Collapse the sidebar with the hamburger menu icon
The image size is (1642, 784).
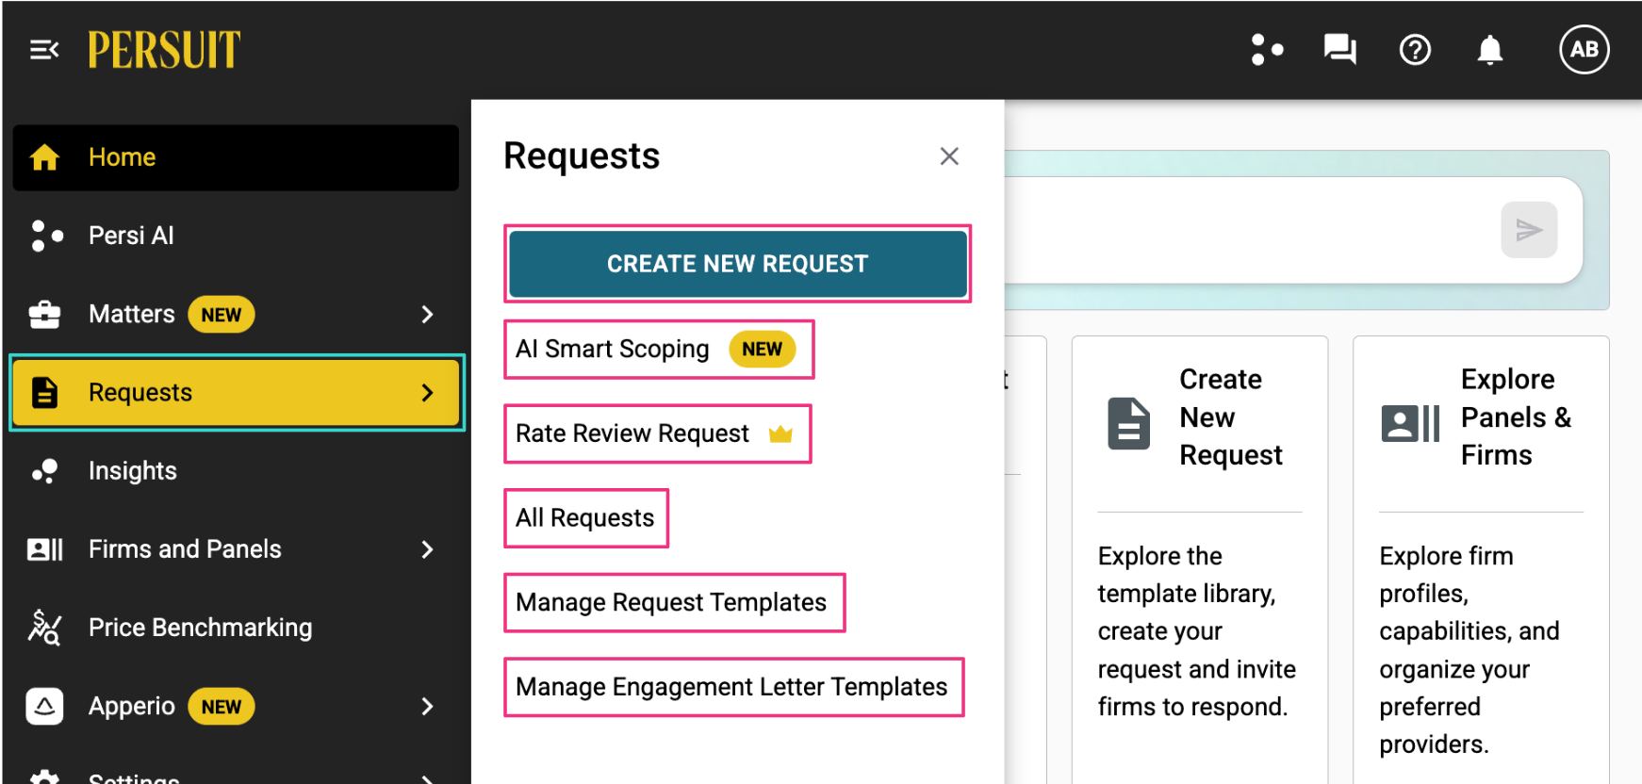click(44, 50)
